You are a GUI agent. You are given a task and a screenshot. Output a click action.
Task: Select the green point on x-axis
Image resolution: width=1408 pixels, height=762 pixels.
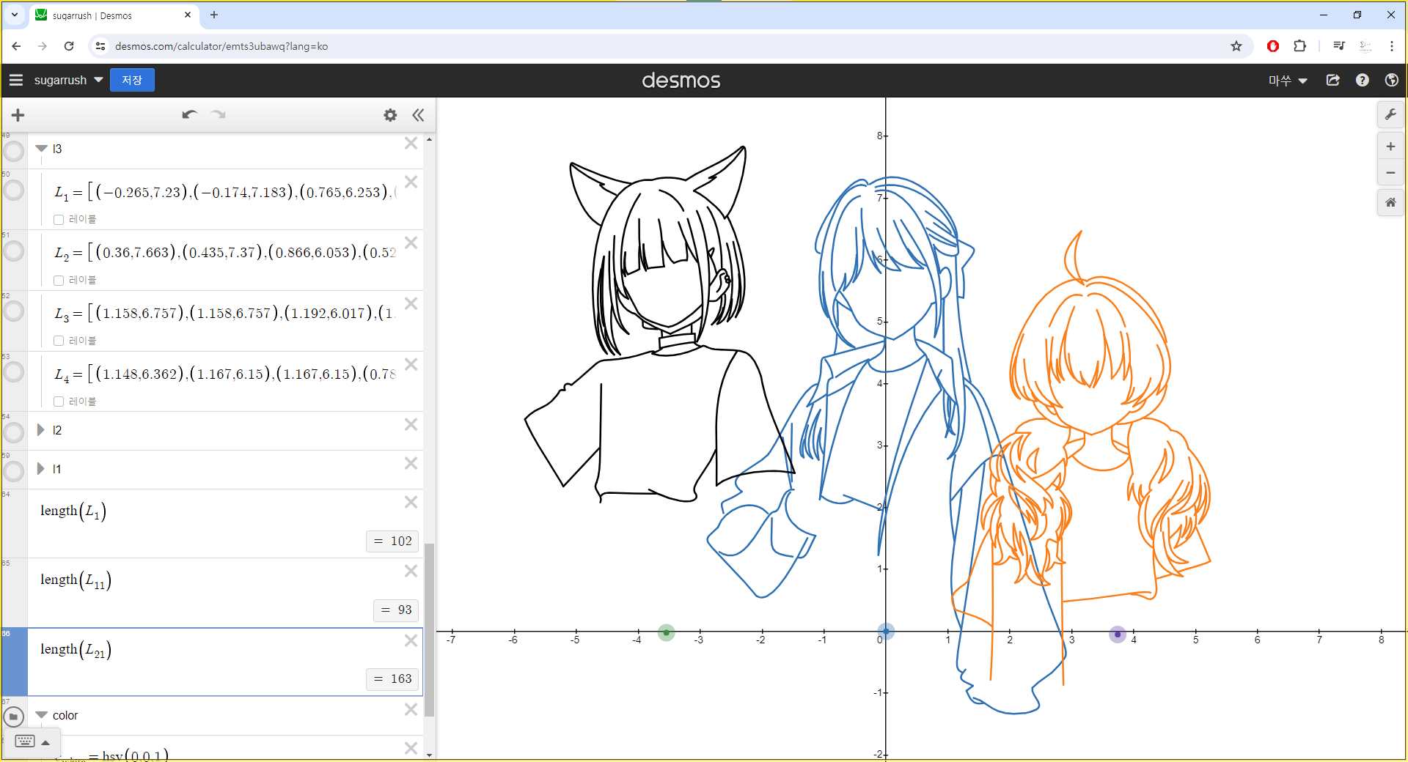coord(666,632)
